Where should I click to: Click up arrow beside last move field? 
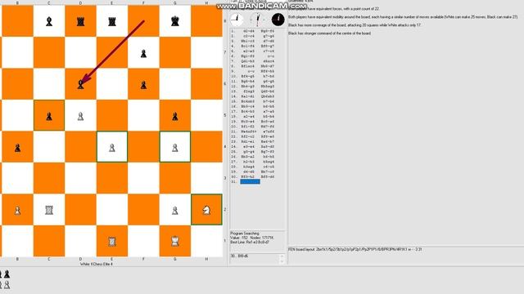coord(282,256)
